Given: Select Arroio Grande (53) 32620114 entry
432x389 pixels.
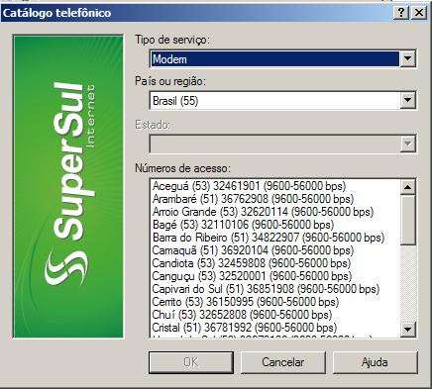Looking at the screenshot, I should (263, 212).
